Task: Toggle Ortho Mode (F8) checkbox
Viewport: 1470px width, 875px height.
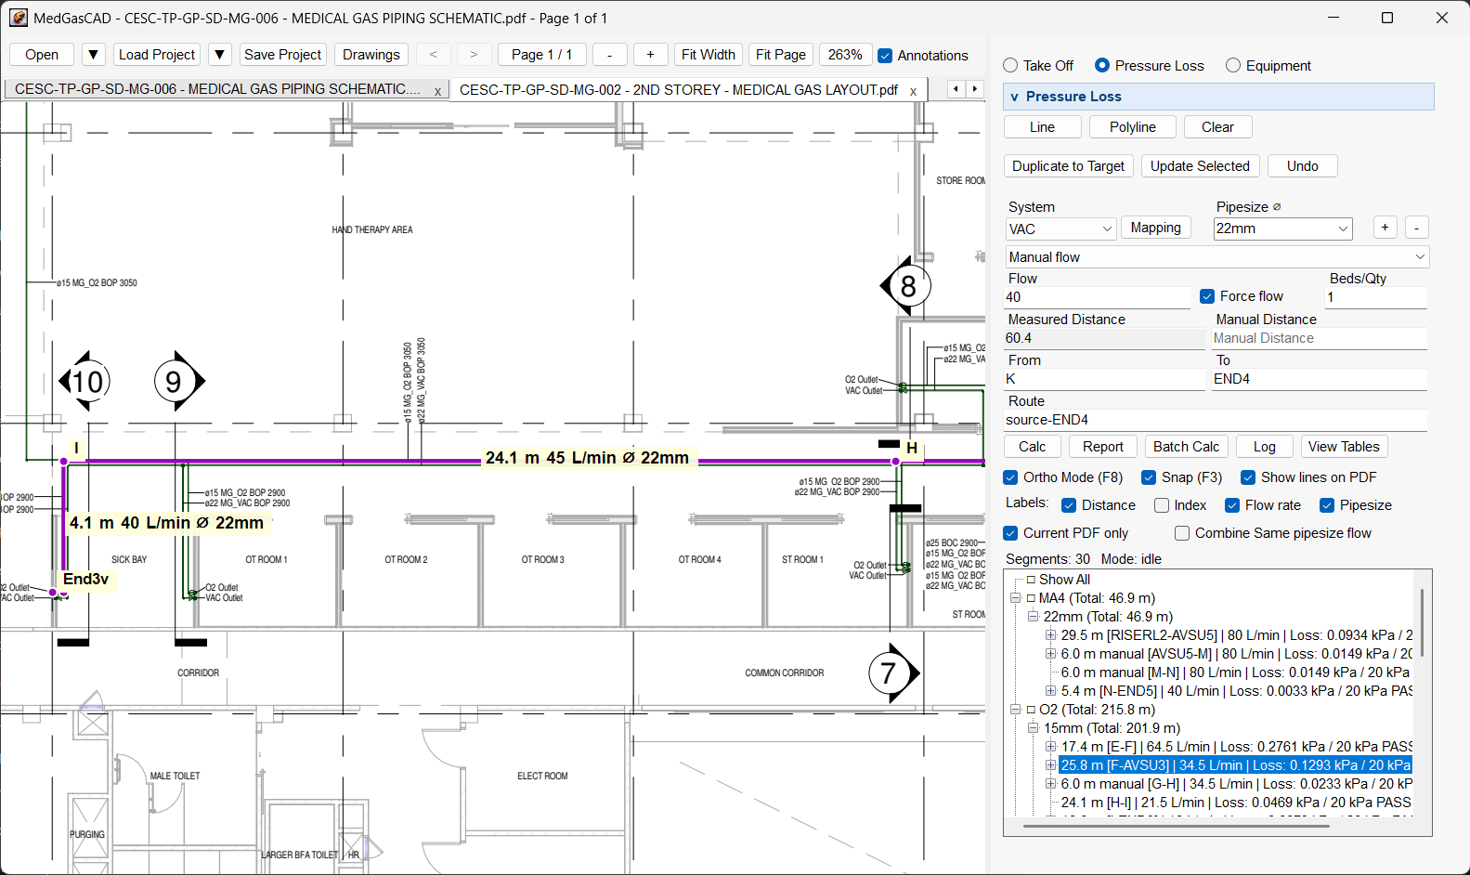Action: pyautogui.click(x=1010, y=477)
